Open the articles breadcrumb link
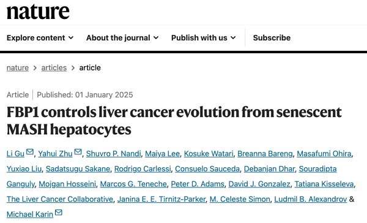 pos(54,68)
